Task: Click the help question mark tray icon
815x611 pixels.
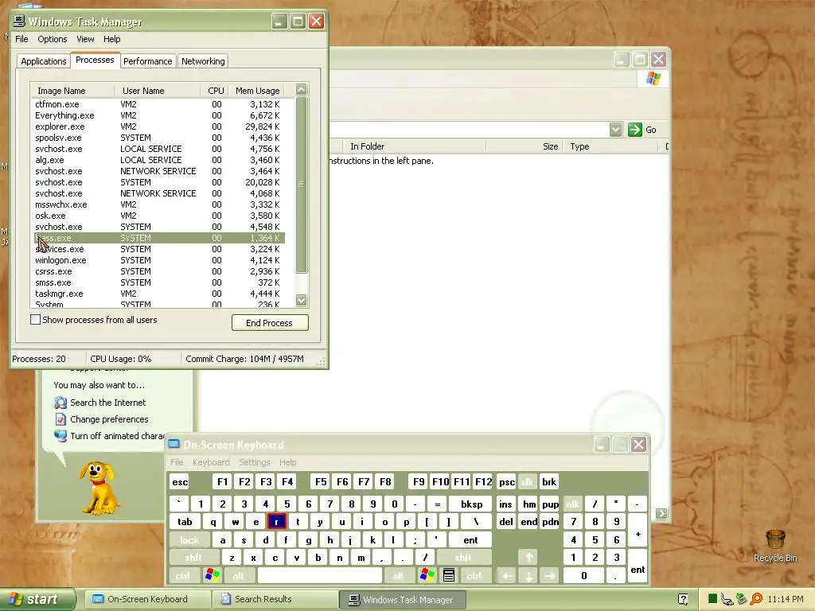Action: 683,600
